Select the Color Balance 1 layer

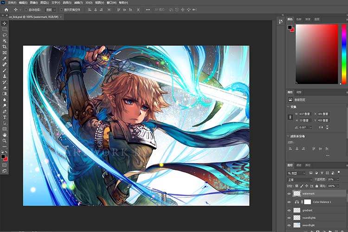(x=323, y=202)
